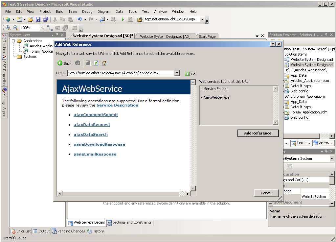Open the New Project dropdown arrow
Viewport: 336px width, 242px height.
click(x=13, y=19)
